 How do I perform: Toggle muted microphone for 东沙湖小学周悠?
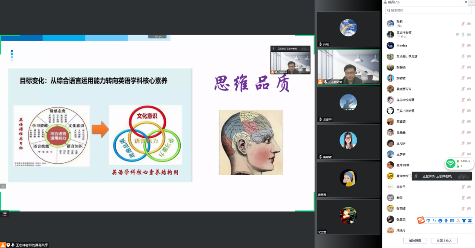[463, 56]
